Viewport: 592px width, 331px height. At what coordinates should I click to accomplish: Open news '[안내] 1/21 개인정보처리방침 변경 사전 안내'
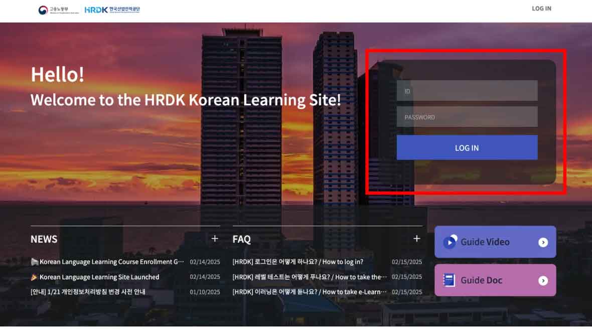[x=88, y=292]
